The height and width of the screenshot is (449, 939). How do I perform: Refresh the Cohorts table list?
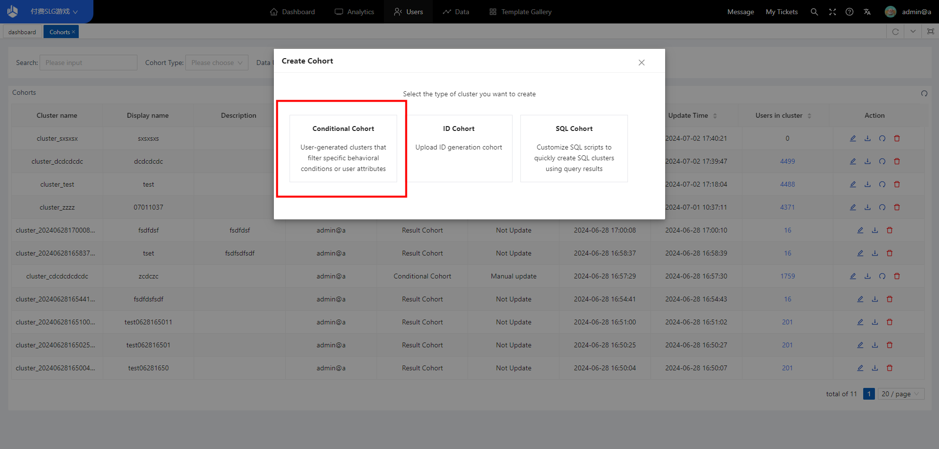coord(924,93)
